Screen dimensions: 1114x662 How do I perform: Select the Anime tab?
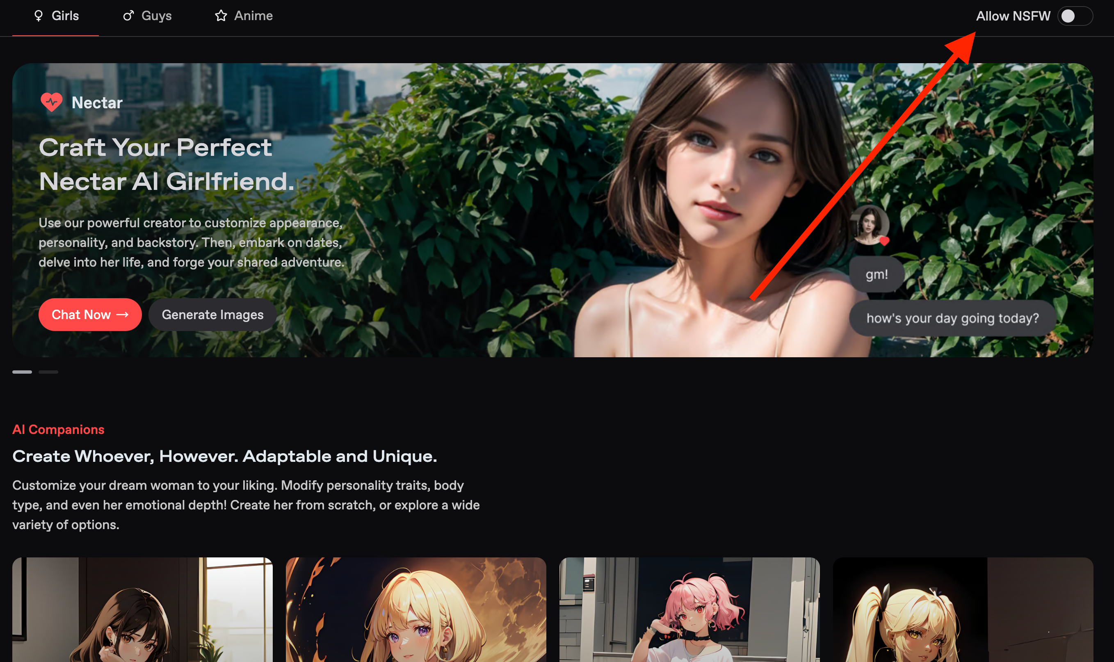[x=253, y=16]
